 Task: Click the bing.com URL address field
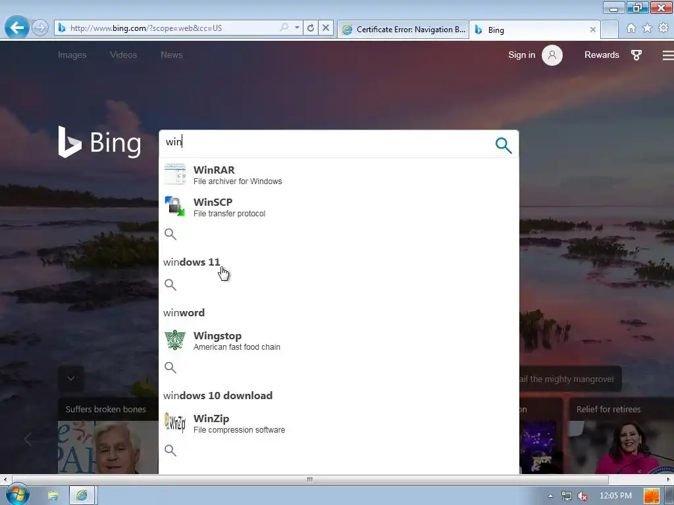[172, 28]
